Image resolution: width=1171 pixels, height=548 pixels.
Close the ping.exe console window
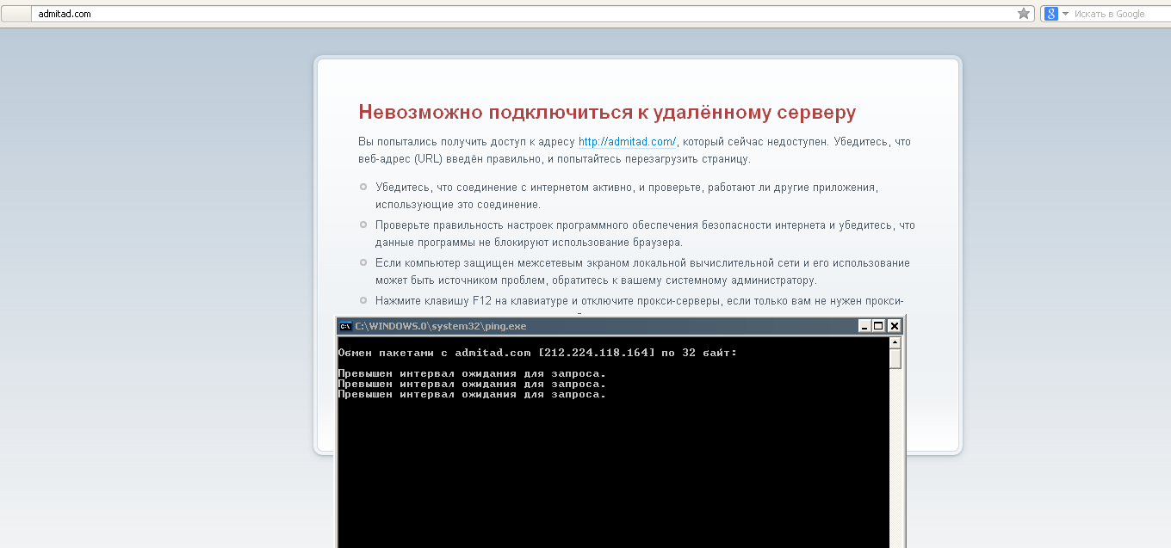pyautogui.click(x=895, y=326)
